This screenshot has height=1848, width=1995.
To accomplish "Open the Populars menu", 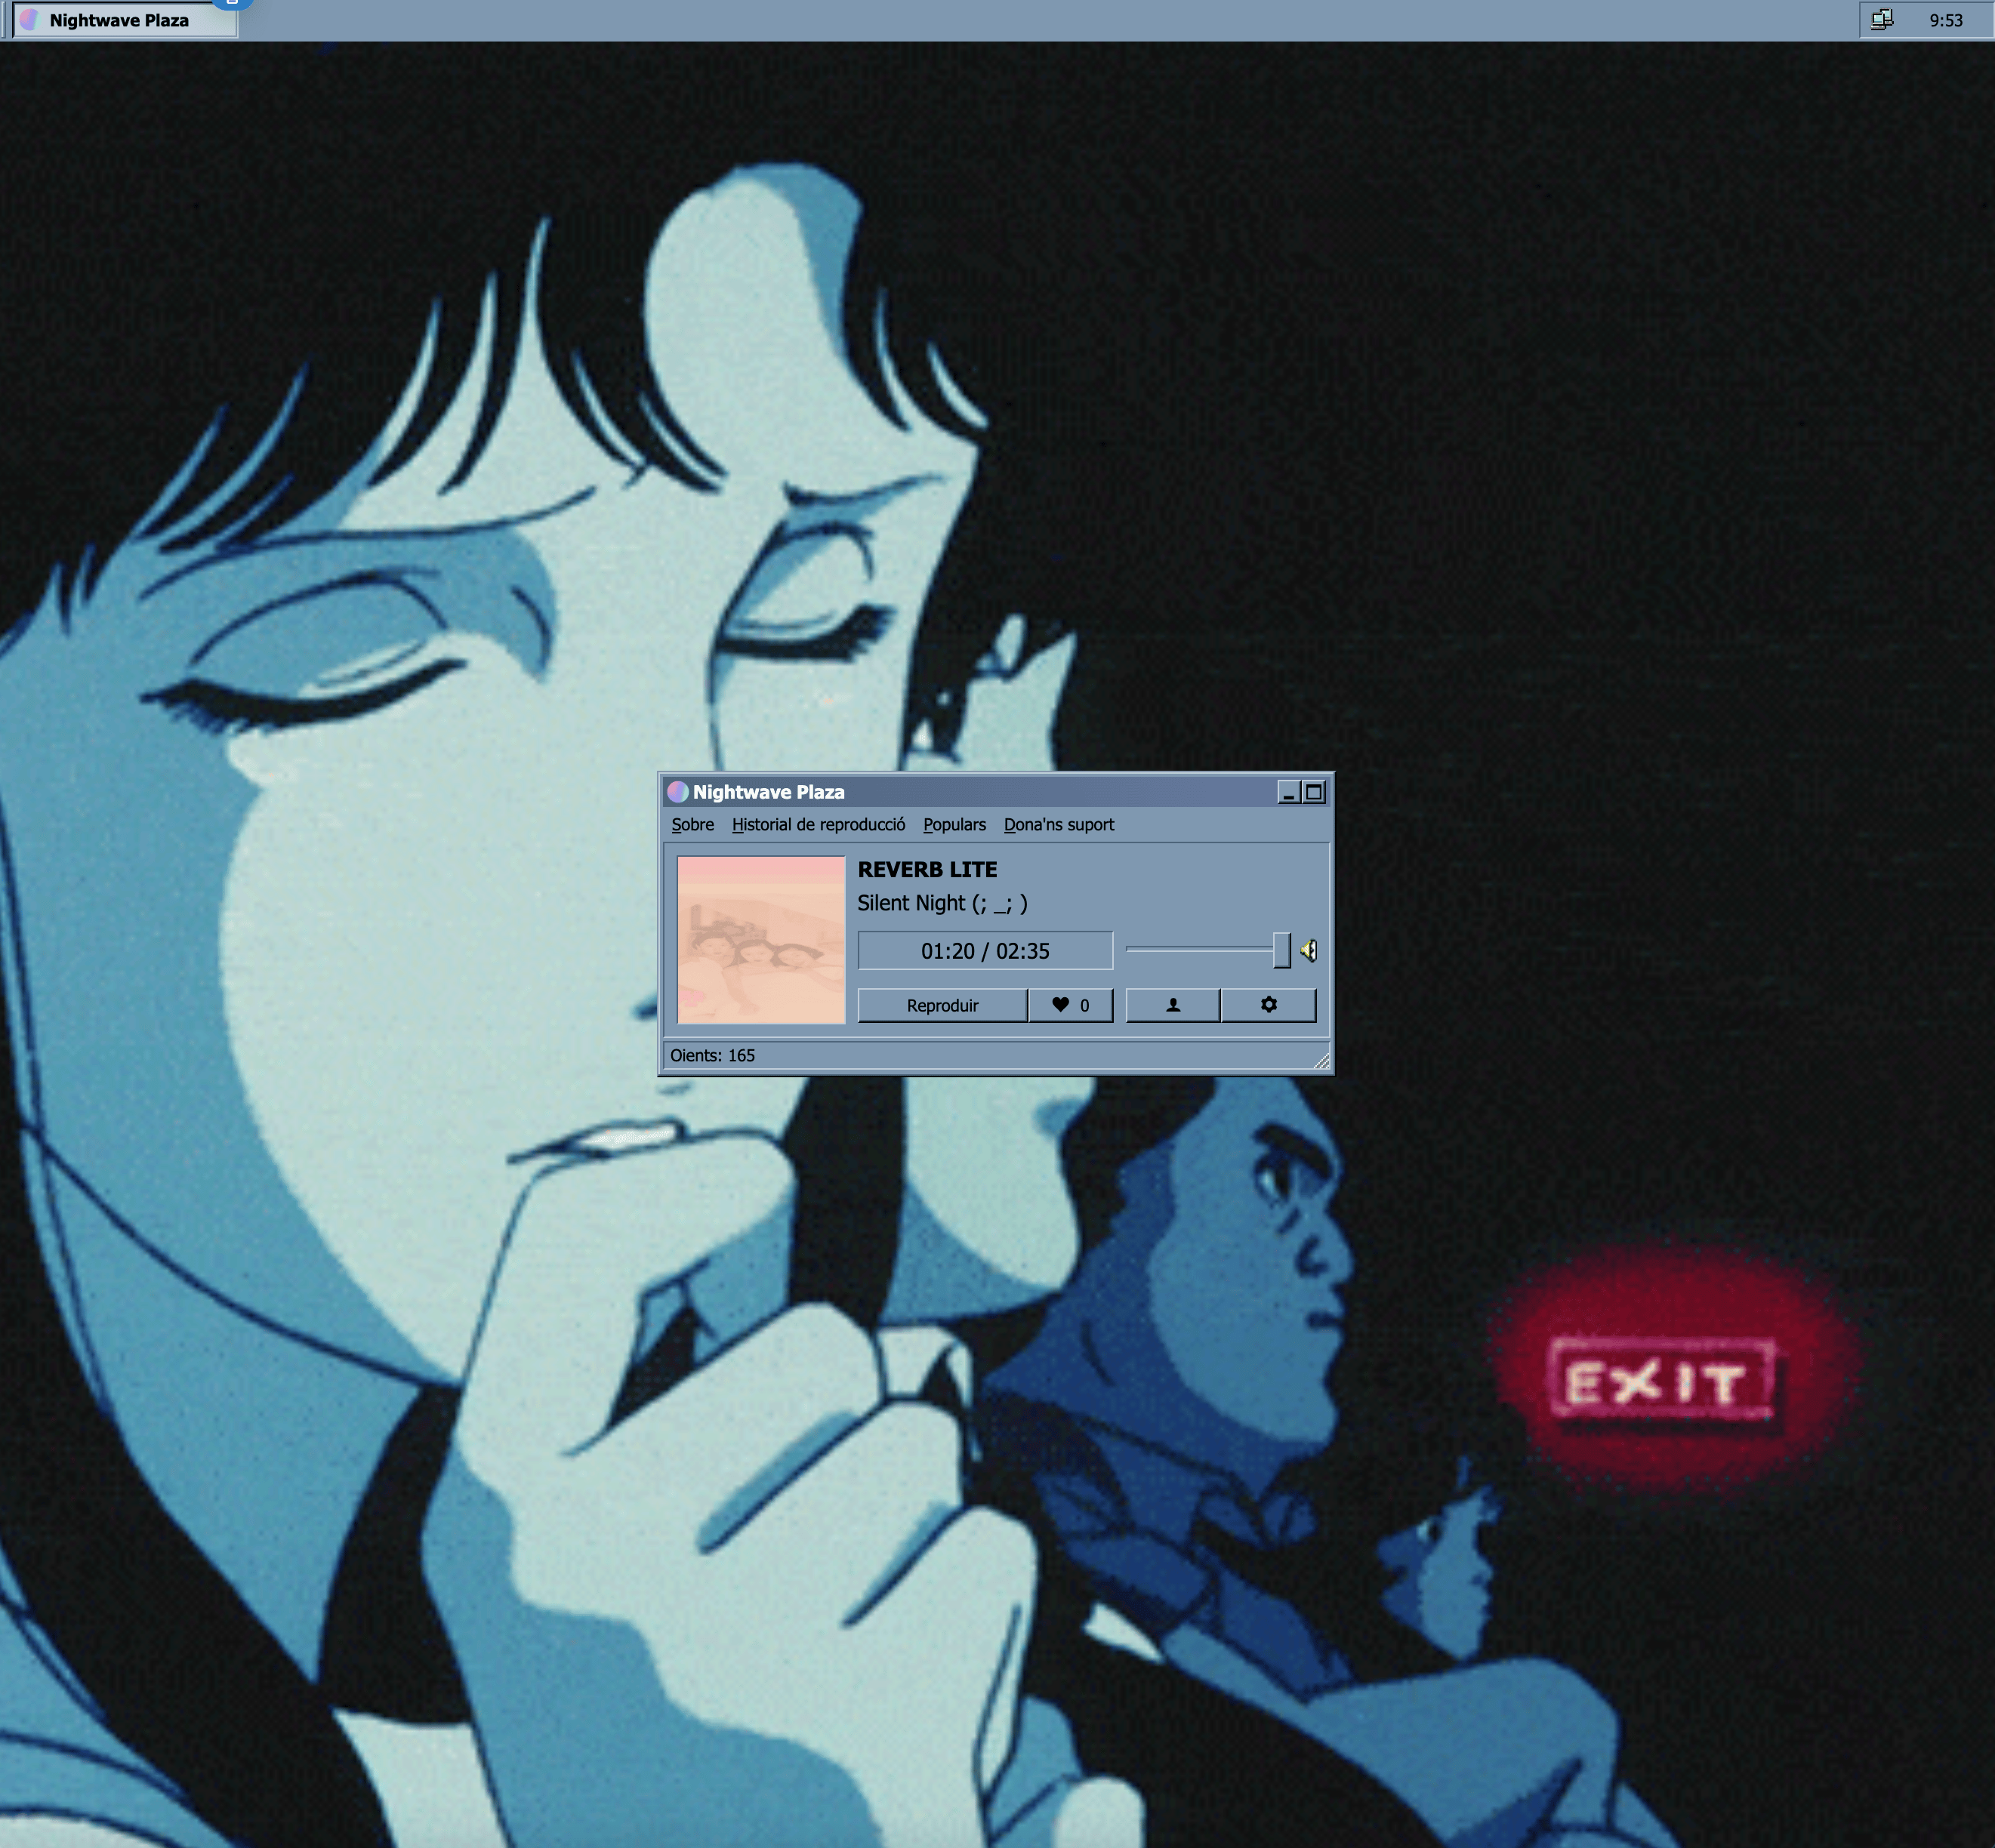I will [954, 824].
